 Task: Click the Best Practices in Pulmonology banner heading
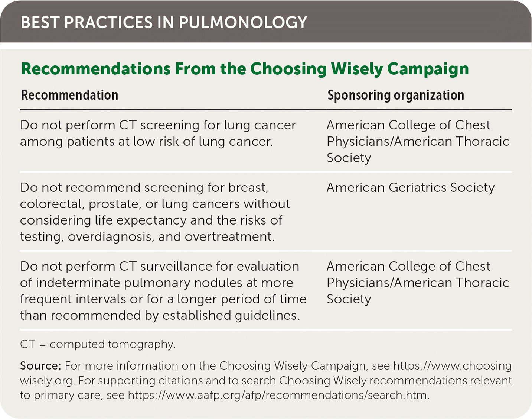(x=164, y=22)
